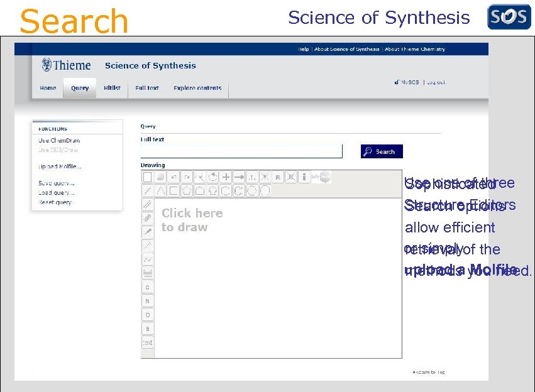Click Save query link
535x392 pixels.
click(57, 183)
